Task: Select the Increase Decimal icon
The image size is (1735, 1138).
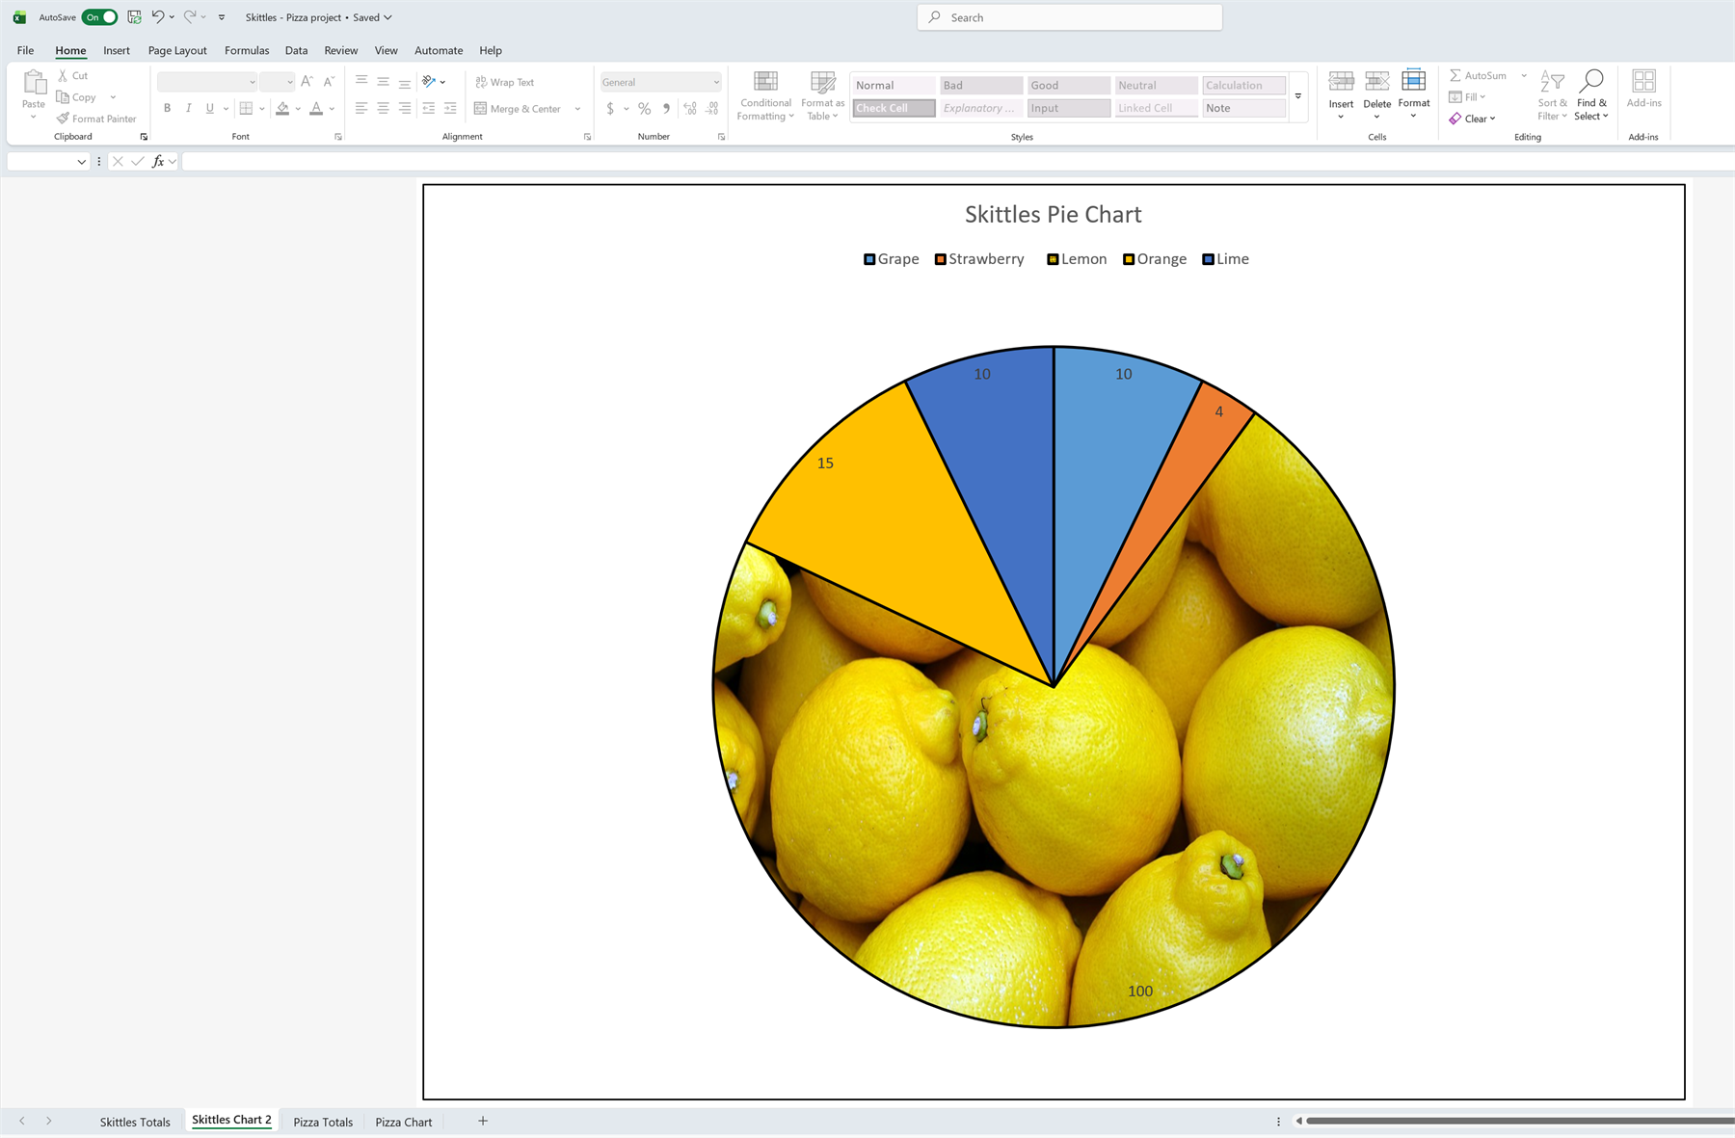Action: point(690,108)
